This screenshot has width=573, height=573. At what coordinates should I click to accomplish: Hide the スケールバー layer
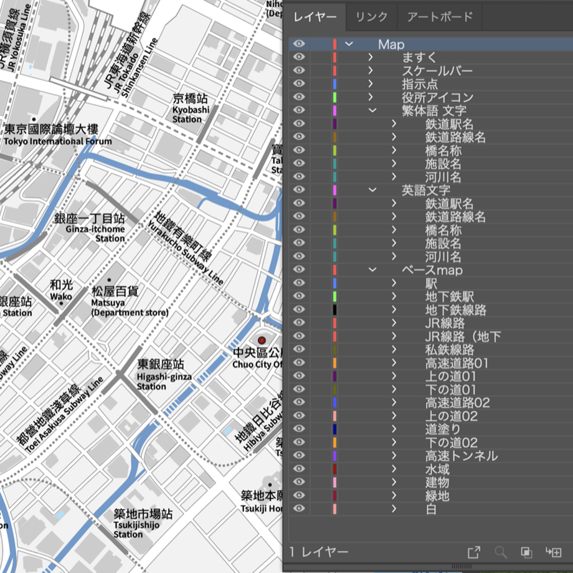(299, 70)
